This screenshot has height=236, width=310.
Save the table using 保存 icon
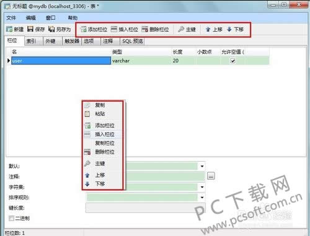30,29
